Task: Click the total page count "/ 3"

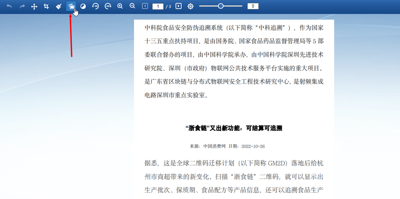Action: point(168,6)
